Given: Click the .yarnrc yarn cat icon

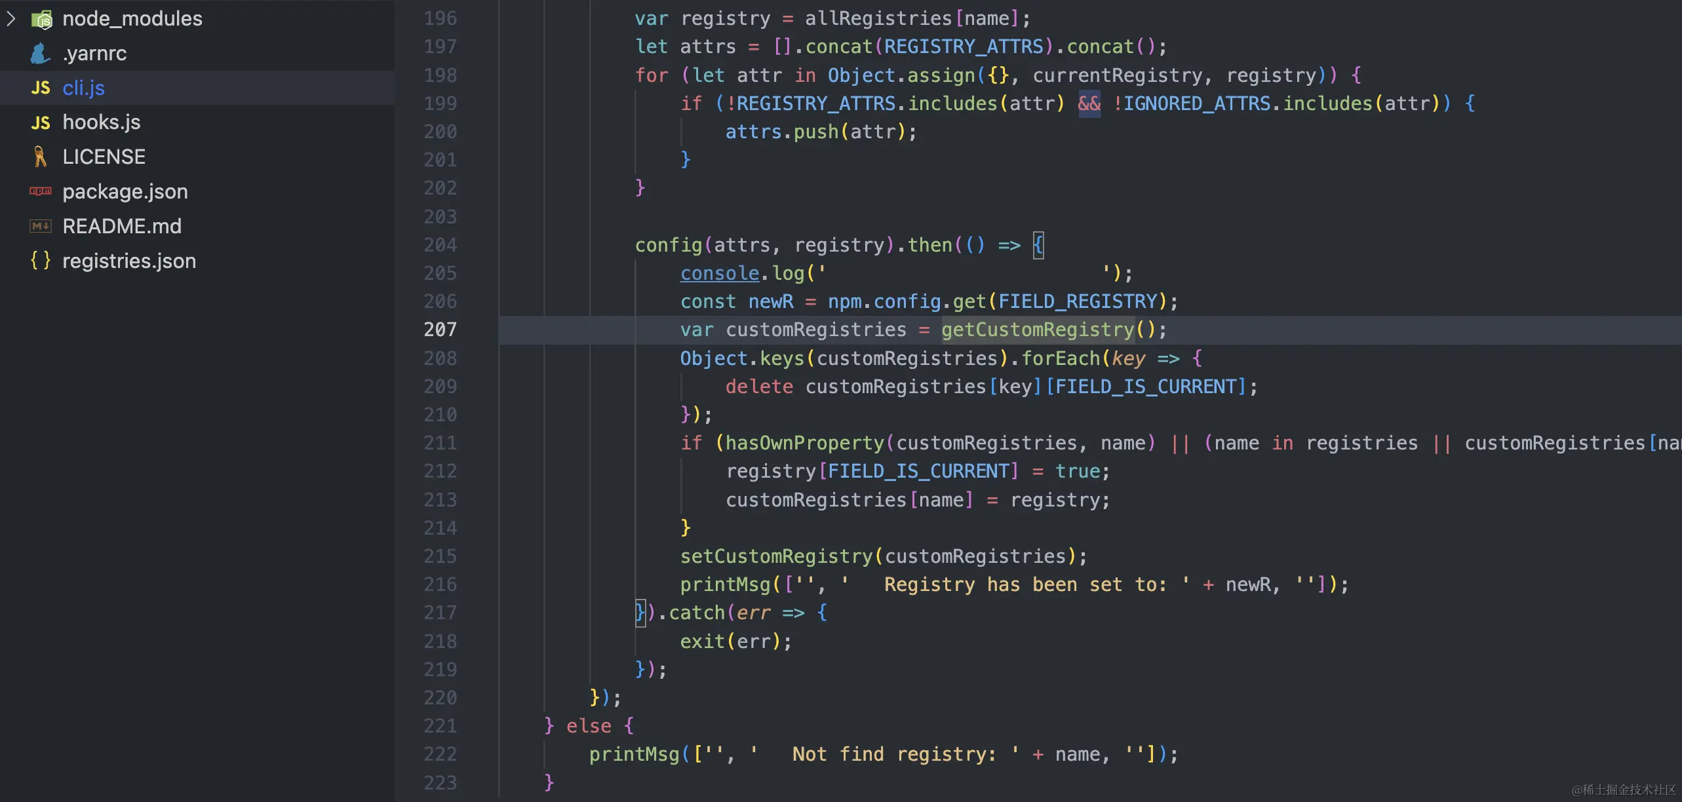Looking at the screenshot, I should tap(40, 53).
